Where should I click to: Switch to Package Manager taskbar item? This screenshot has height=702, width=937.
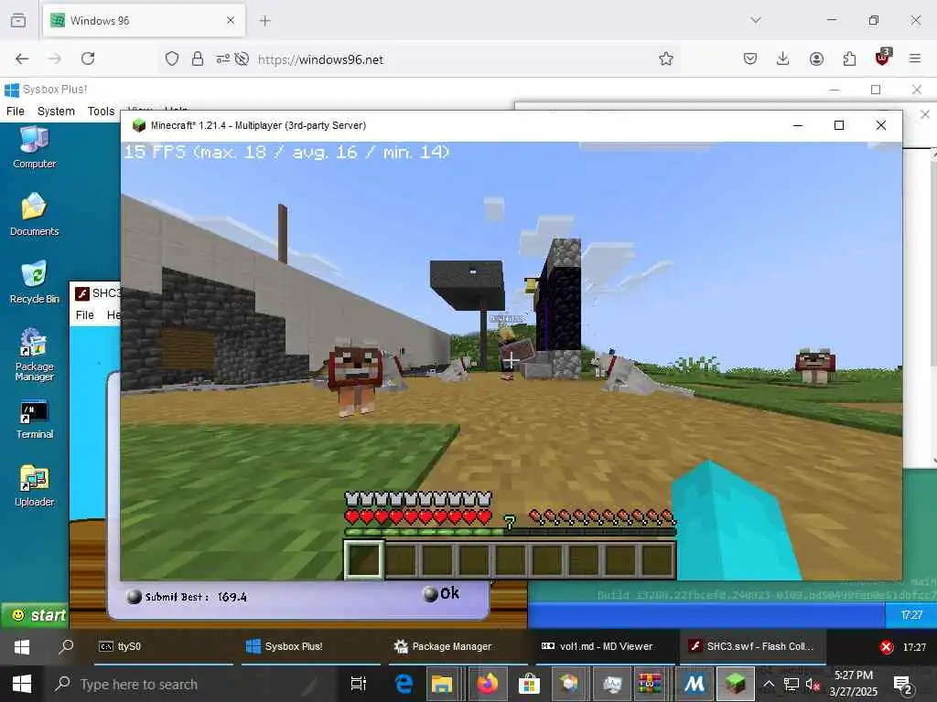458,646
